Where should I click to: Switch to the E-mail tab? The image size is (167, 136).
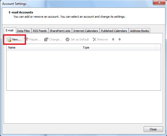pos(9,31)
